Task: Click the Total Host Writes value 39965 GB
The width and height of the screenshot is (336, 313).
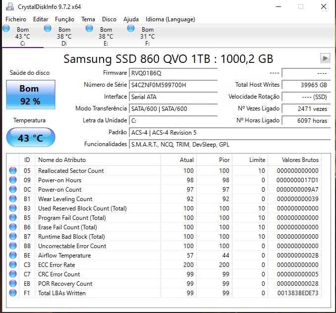Action: tap(306, 85)
